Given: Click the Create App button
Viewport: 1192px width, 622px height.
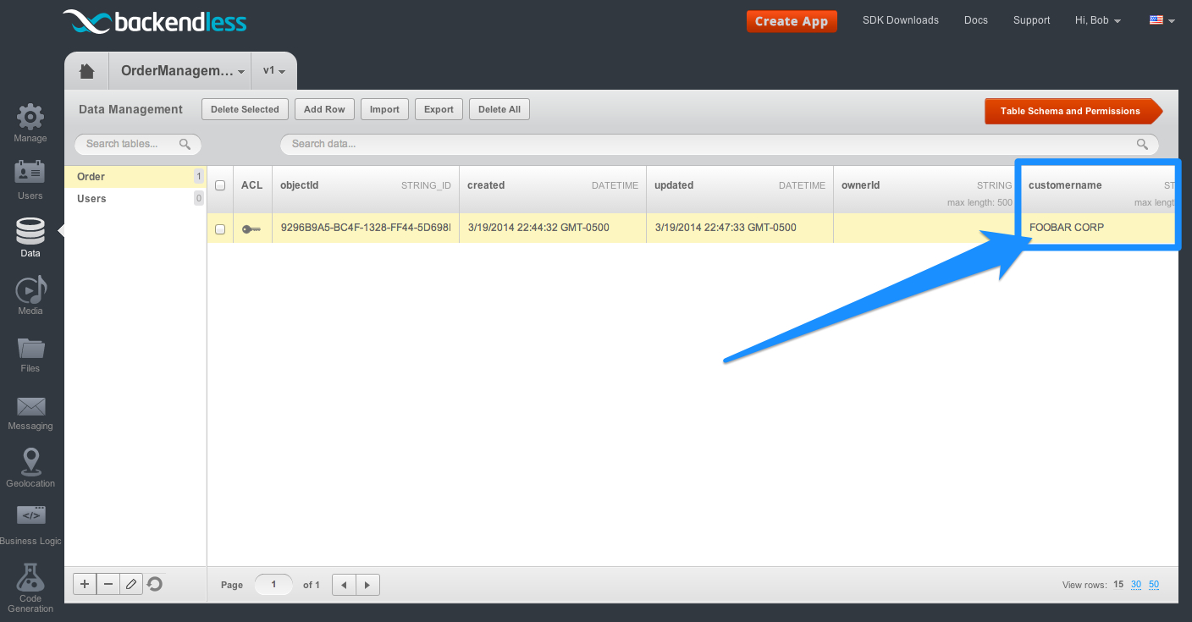Looking at the screenshot, I should pyautogui.click(x=792, y=21).
